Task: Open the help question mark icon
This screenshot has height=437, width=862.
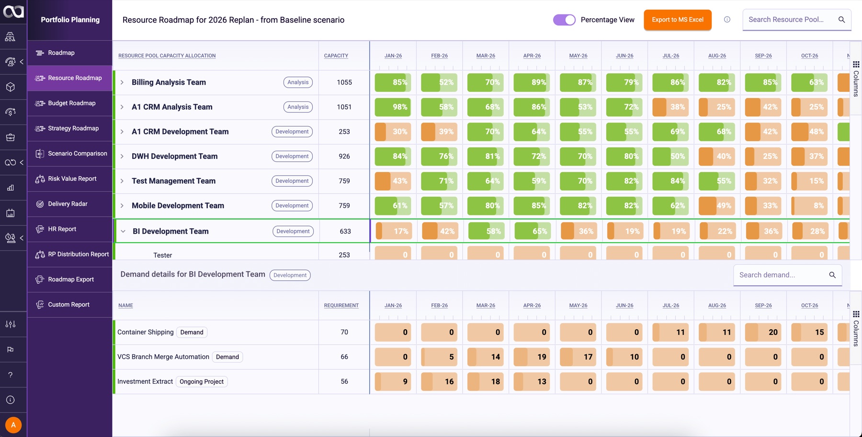Action: click(11, 375)
